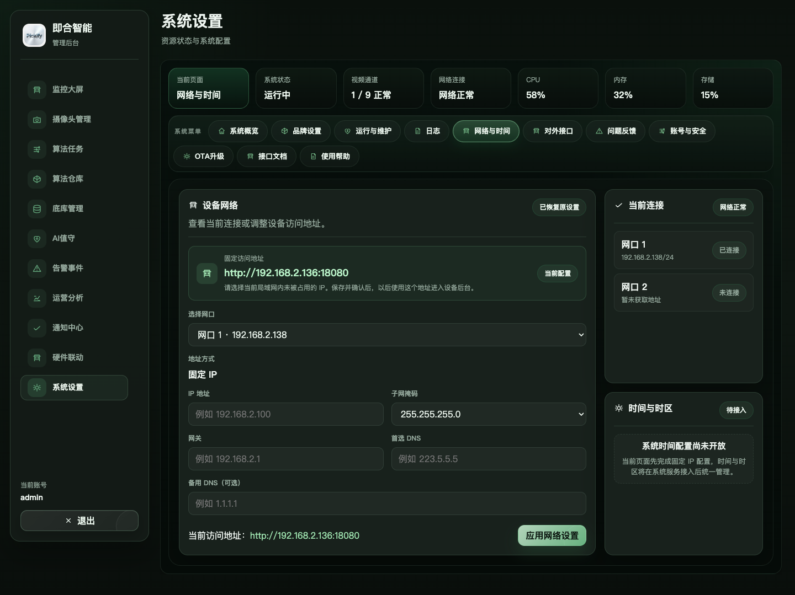Click the 即合智能 logo image
Viewport: 795px width, 595px height.
click(x=34, y=35)
